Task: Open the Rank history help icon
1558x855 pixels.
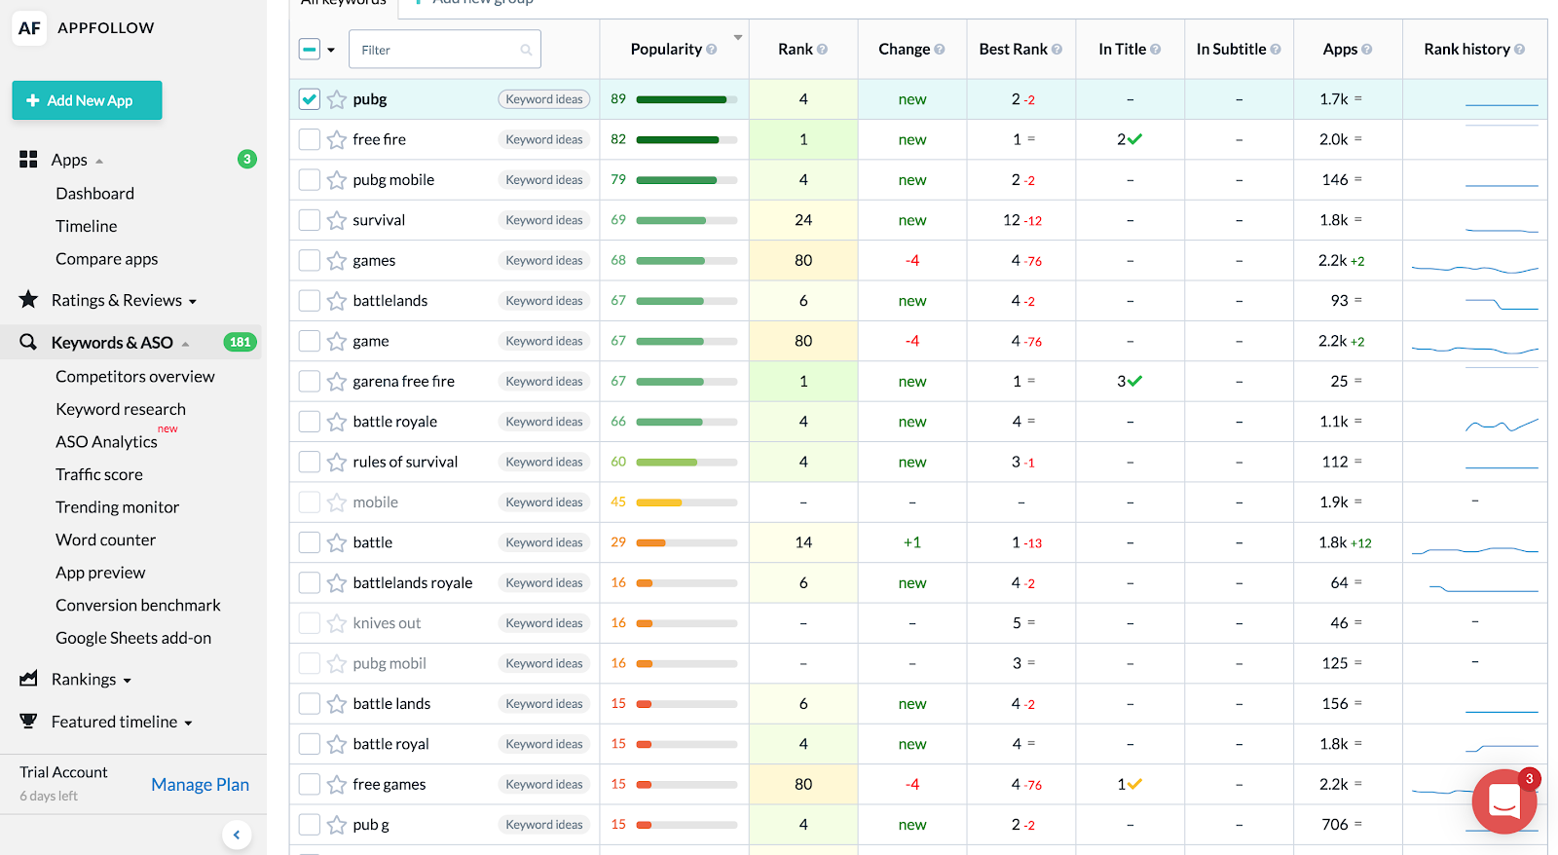Action: 1520,50
